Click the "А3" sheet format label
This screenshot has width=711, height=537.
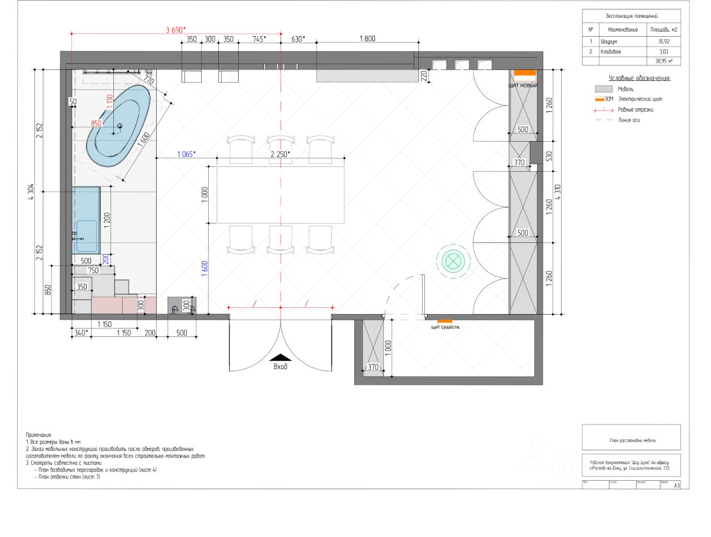pos(677,485)
